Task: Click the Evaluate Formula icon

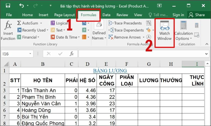Action: (x=148, y=37)
